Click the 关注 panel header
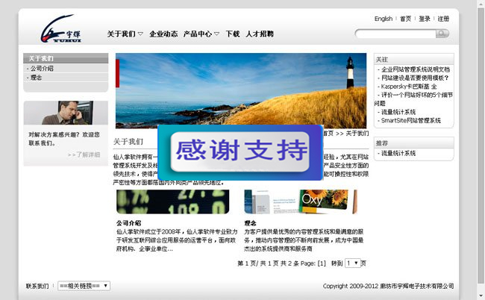 click(414, 59)
